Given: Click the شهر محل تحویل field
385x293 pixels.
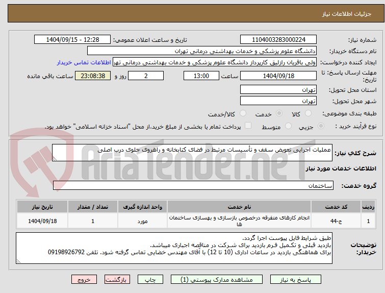Looking at the screenshot, I should (x=278, y=101).
